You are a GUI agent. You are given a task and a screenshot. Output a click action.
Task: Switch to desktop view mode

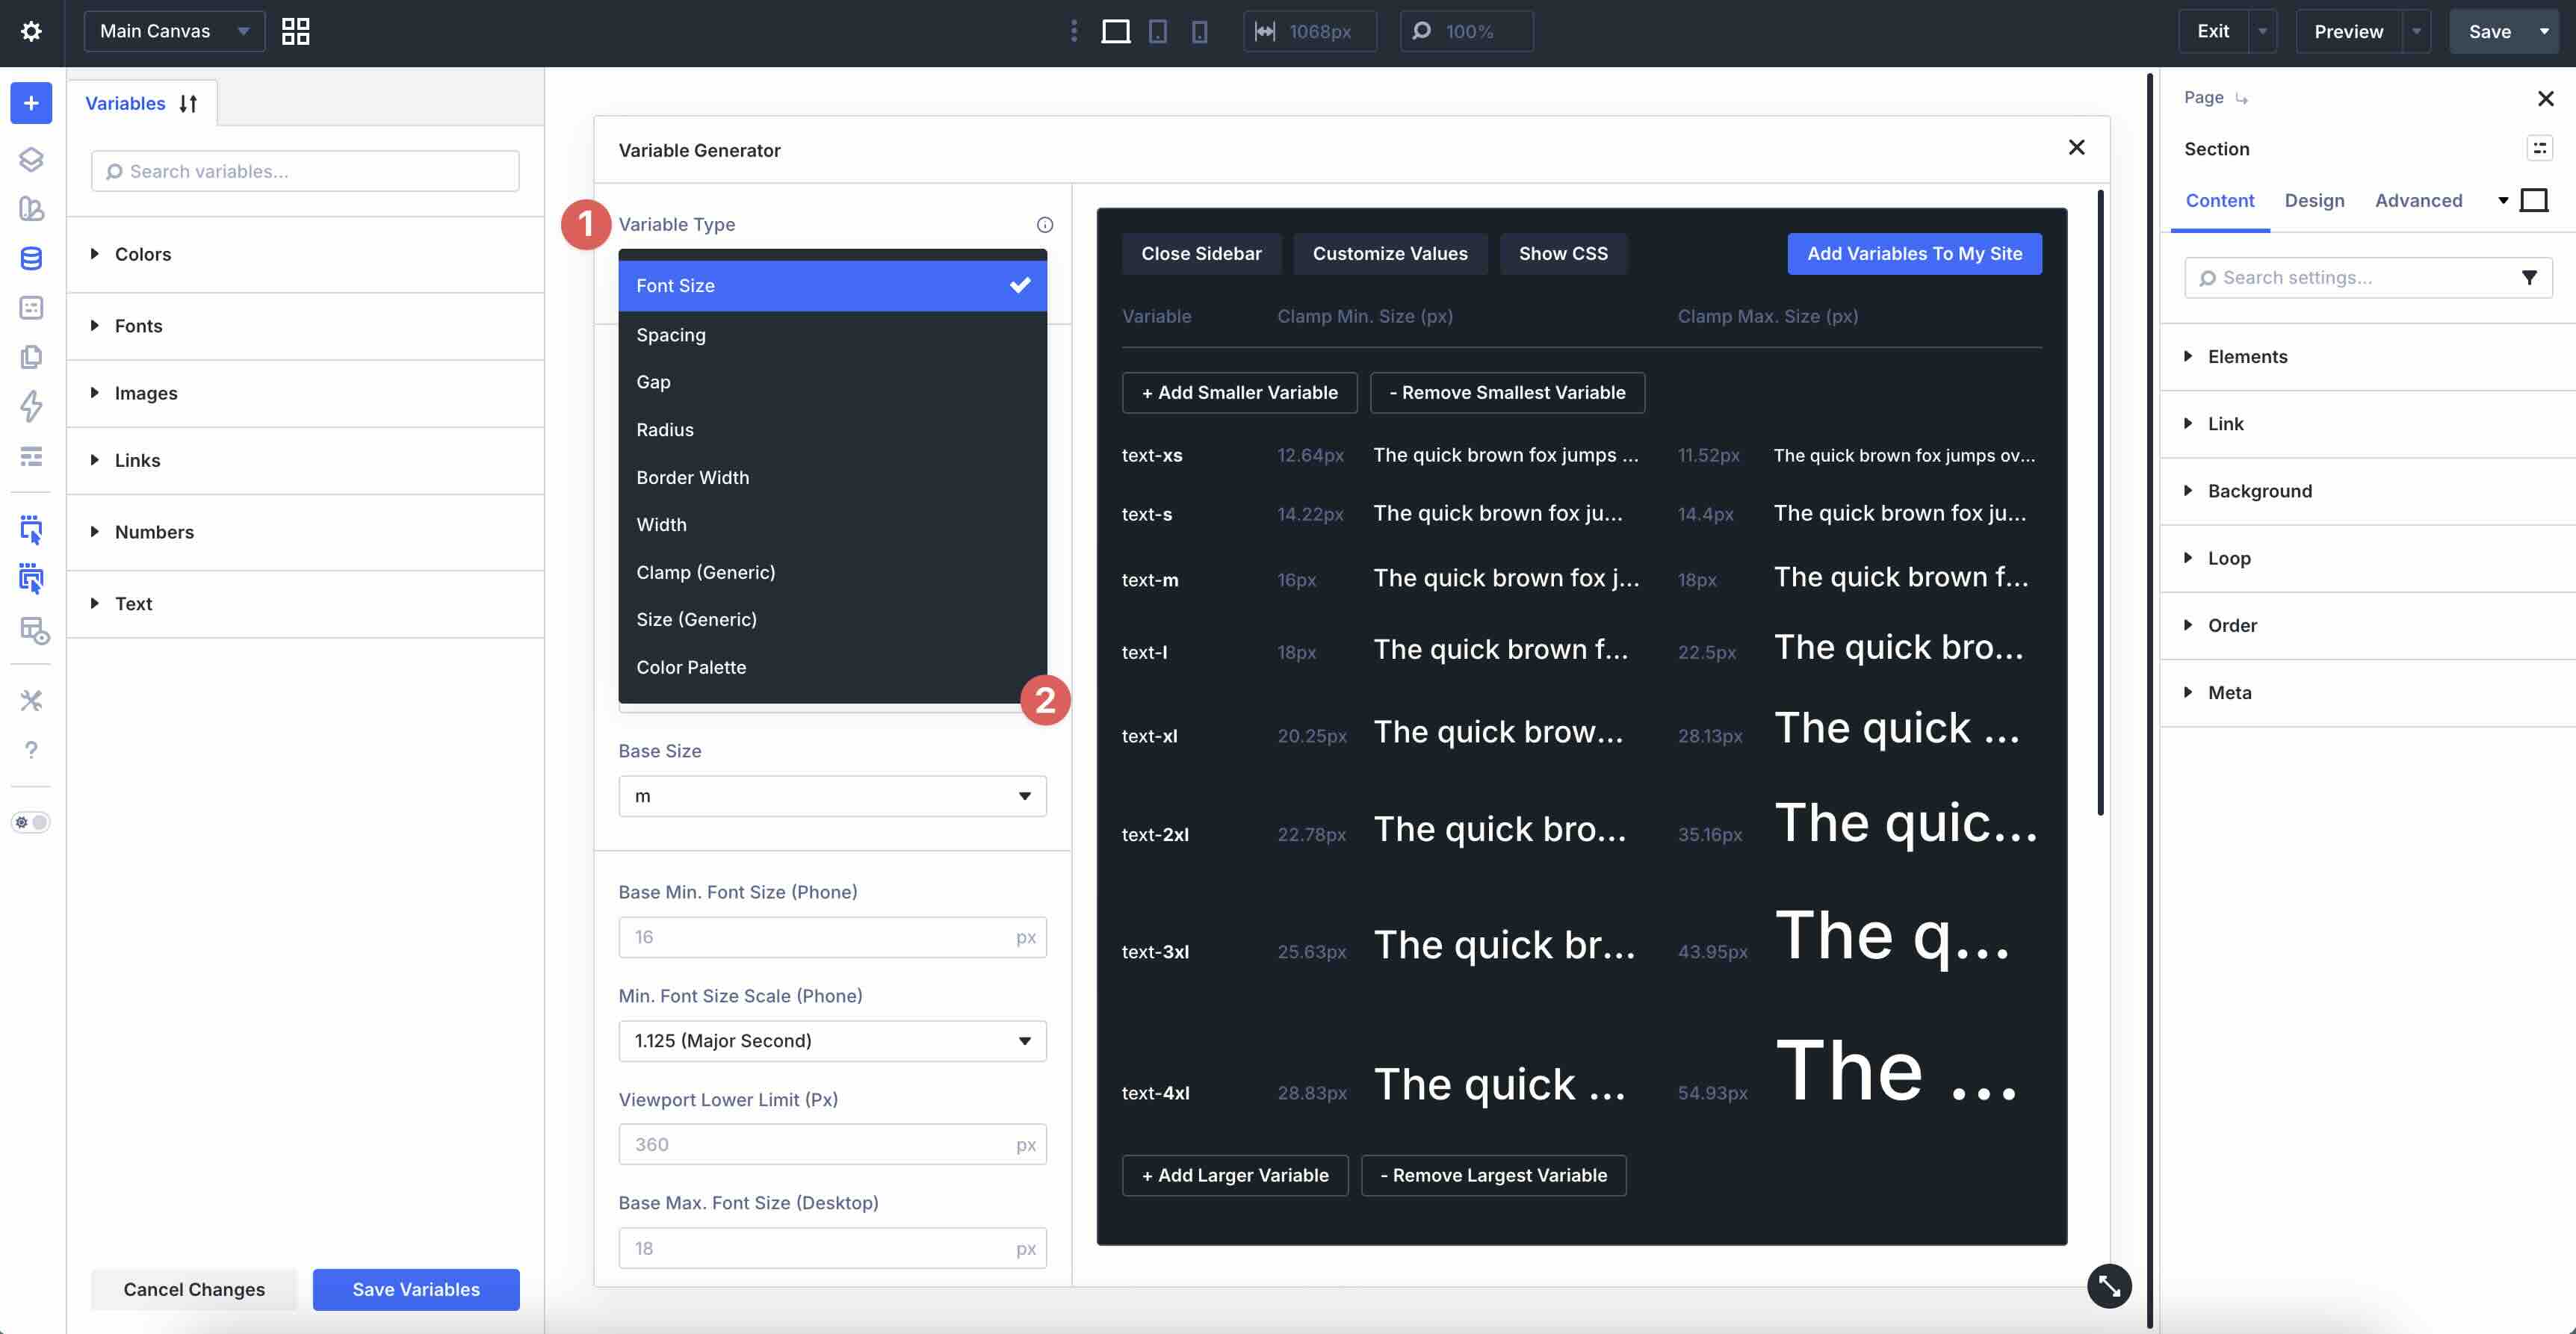[1115, 31]
